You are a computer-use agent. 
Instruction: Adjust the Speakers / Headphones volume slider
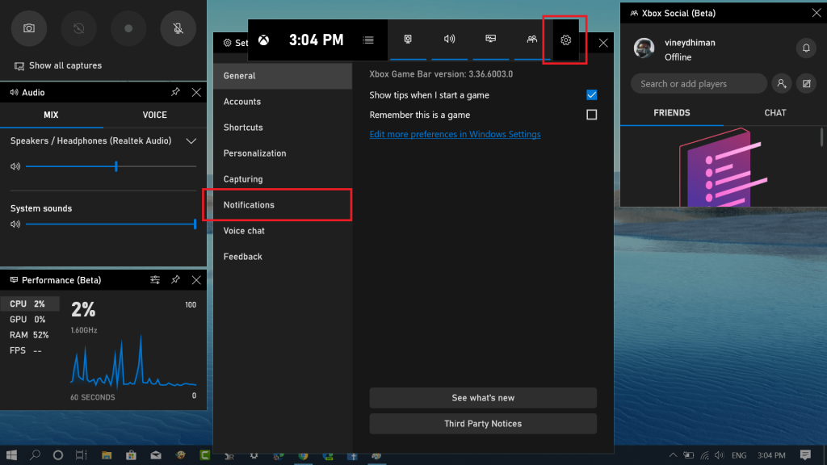(x=111, y=166)
